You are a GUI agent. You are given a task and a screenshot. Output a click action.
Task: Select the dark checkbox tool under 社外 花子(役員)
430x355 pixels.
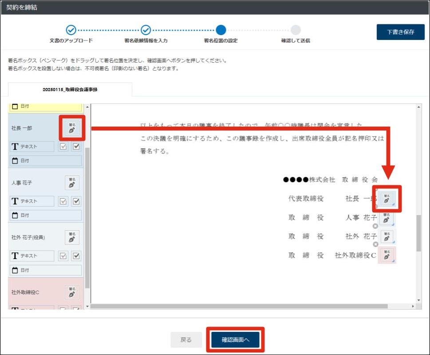coord(76,256)
